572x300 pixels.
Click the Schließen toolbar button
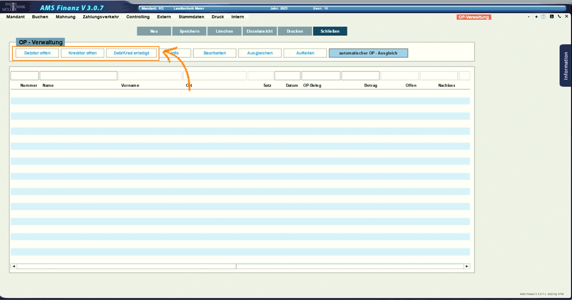[x=330, y=31]
